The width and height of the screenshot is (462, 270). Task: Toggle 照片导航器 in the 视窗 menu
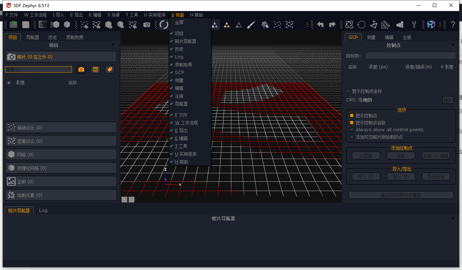(190, 41)
